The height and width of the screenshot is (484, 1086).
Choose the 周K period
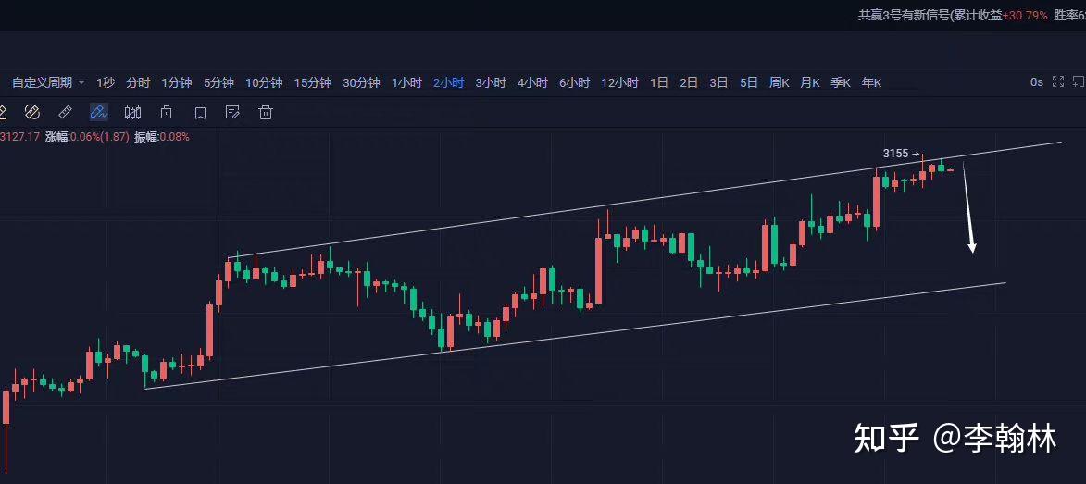780,82
